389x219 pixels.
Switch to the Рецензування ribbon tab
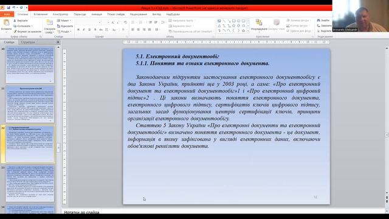(139, 14)
